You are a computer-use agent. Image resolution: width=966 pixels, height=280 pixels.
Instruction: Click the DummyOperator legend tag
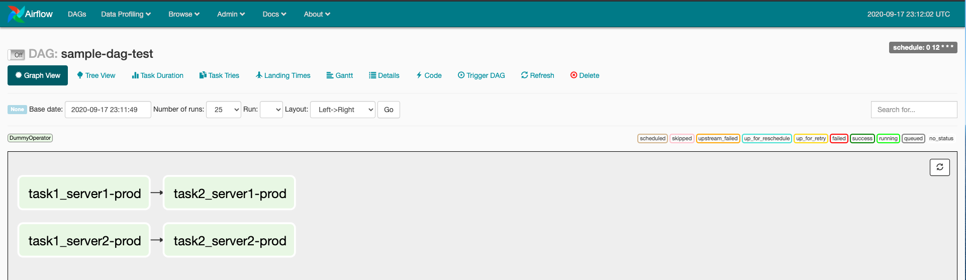(x=30, y=138)
